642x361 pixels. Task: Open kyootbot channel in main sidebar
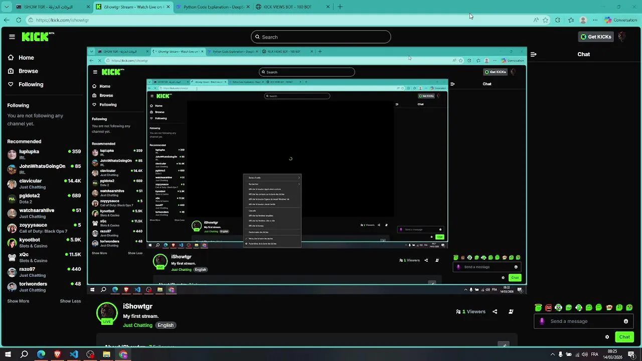click(44, 243)
